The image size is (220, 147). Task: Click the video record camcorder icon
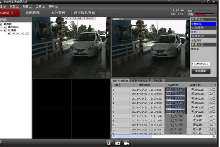[x=126, y=143]
